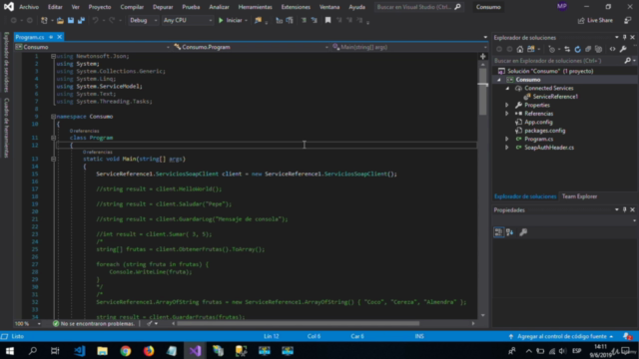Viewport: 639px width, 359px height.
Task: Select the Alphabetical sort icon in Properties
Action: [x=510, y=232]
